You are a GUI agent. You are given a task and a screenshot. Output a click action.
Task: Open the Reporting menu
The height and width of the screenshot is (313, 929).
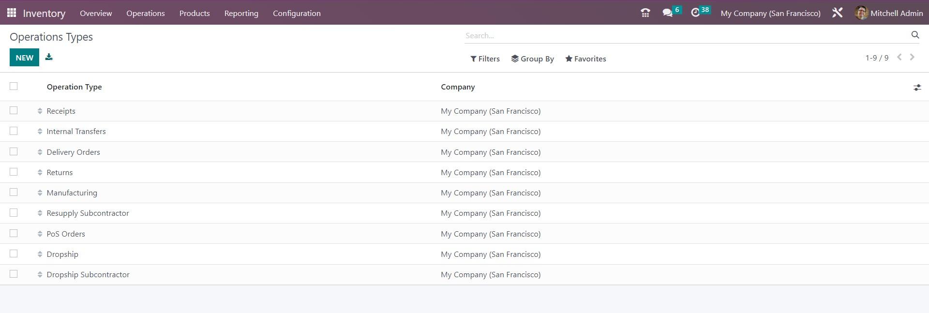click(x=241, y=13)
